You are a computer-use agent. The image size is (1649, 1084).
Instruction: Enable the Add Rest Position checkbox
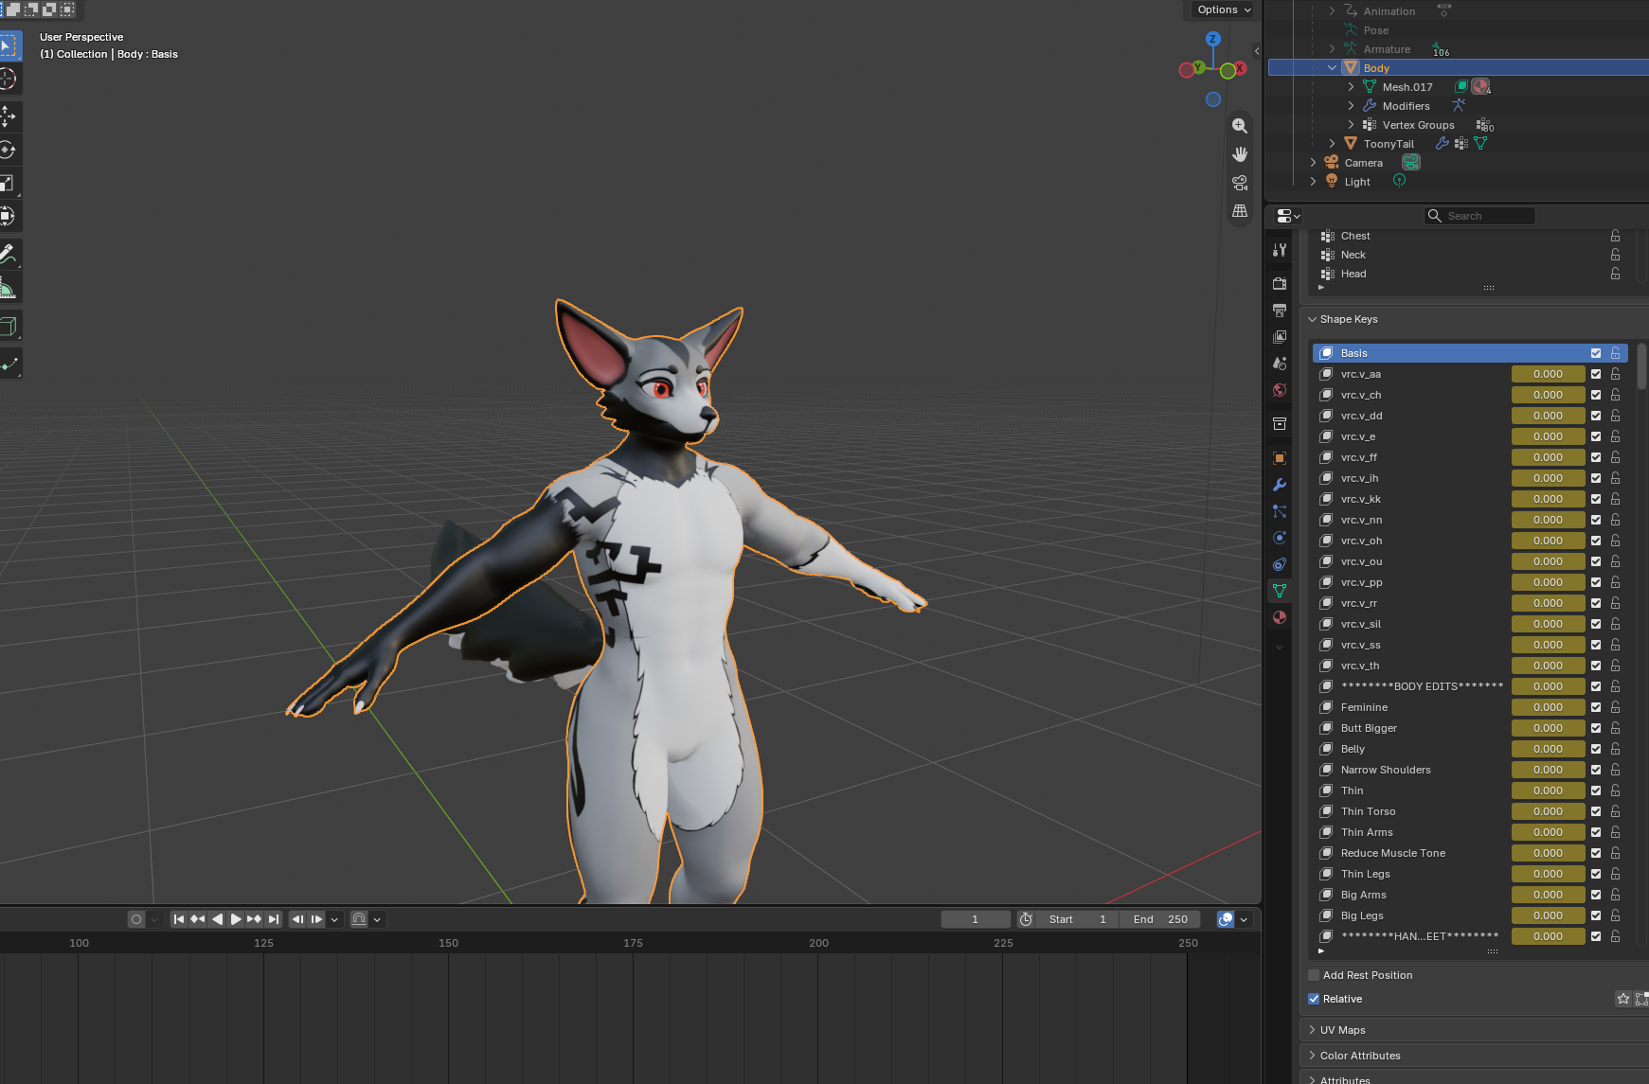1314,975
